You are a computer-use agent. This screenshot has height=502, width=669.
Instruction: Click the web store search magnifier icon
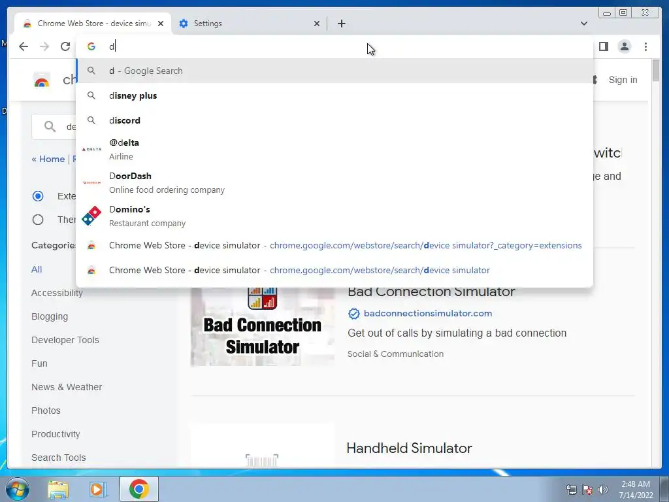(x=50, y=127)
